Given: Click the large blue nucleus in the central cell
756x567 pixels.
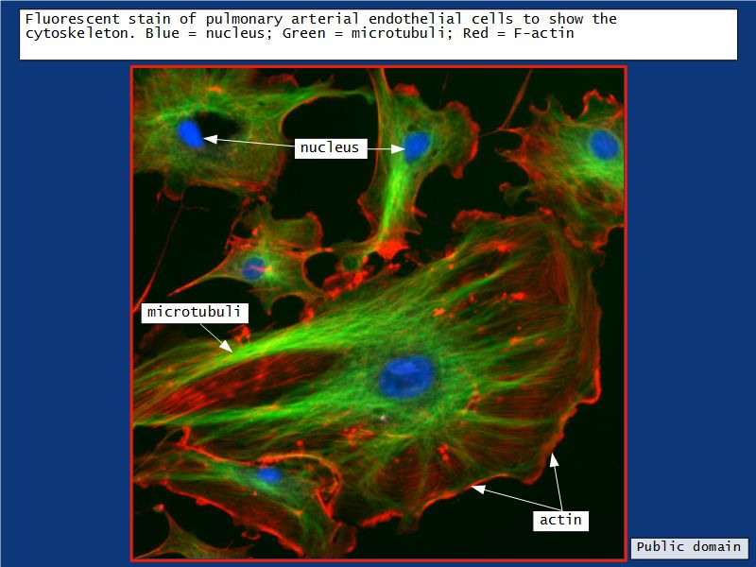Looking at the screenshot, I should pyautogui.click(x=406, y=376).
